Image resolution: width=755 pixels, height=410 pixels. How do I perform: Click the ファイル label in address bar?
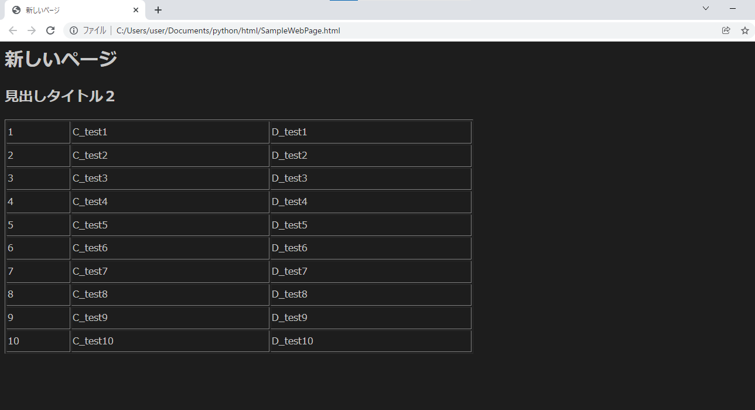(x=94, y=30)
